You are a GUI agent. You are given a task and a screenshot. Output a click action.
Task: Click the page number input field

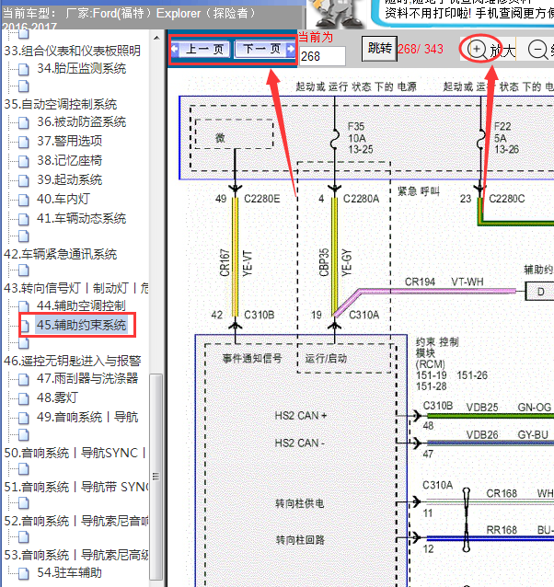click(x=322, y=56)
